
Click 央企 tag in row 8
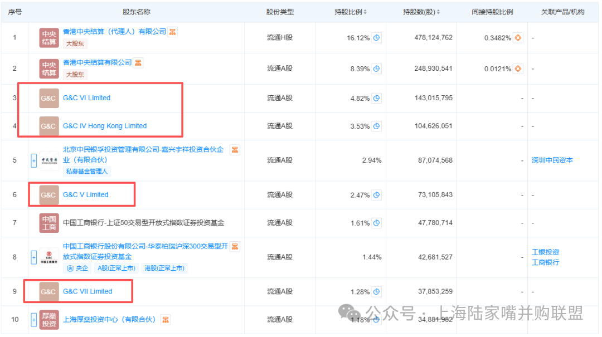click(77, 268)
